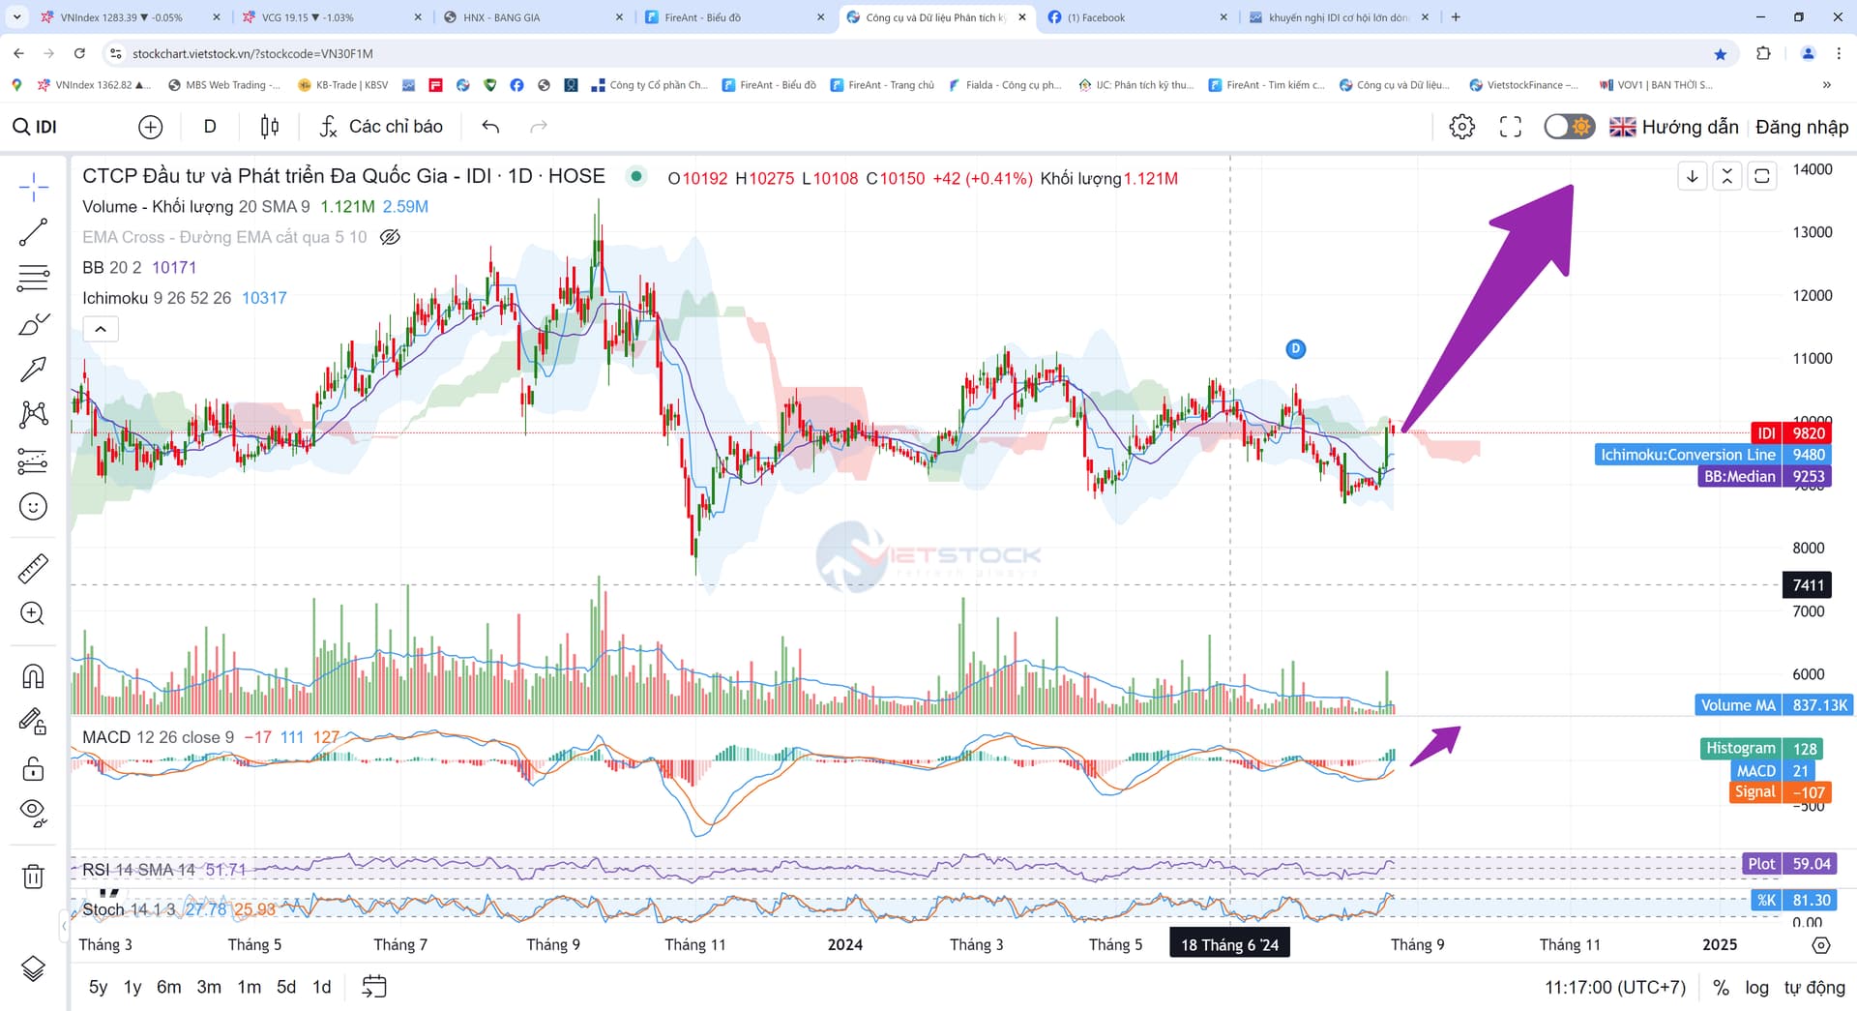The image size is (1857, 1011).
Task: Show more bookmarks with the chevron
Action: (1826, 85)
